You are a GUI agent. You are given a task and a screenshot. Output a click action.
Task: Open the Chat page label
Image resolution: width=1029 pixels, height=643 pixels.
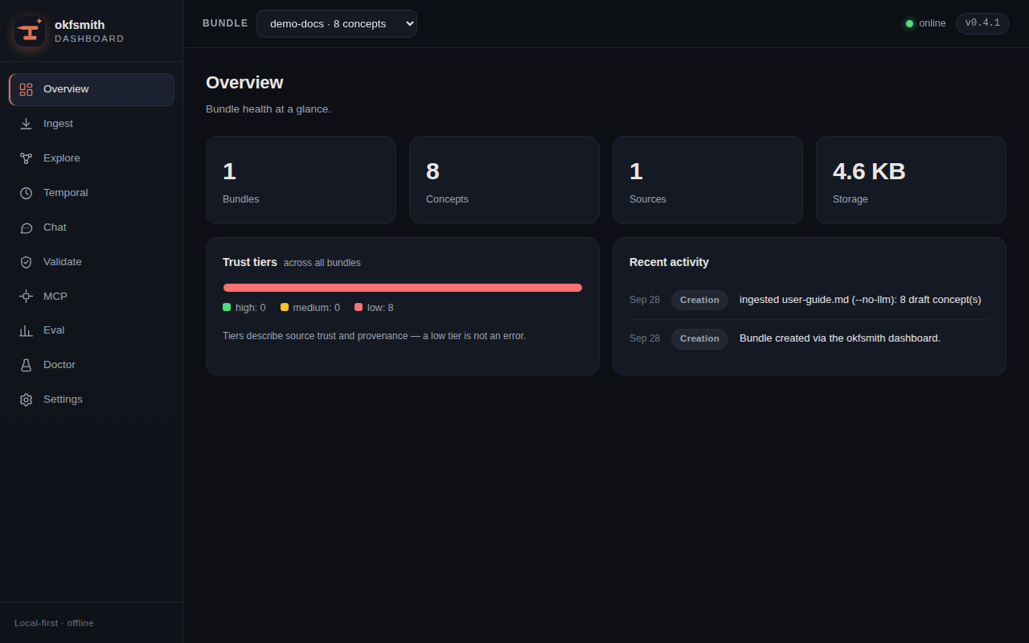point(55,227)
